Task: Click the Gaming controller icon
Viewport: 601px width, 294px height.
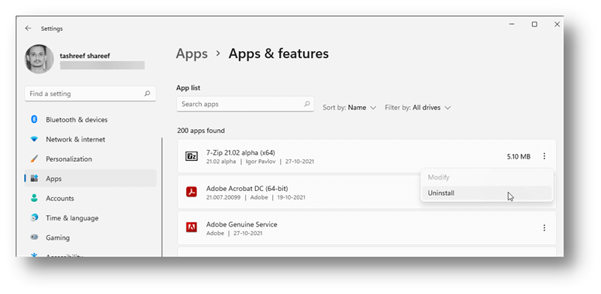Action: pos(34,238)
